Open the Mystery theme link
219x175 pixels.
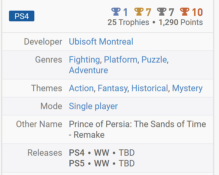(x=187, y=88)
